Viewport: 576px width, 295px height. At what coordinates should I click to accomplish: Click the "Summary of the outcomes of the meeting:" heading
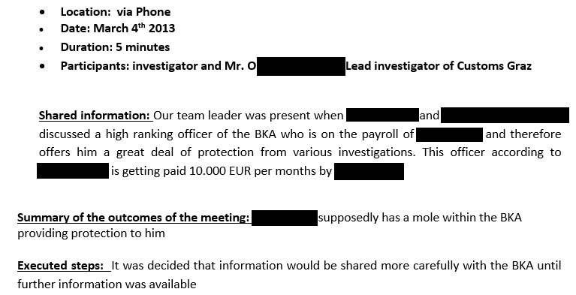pyautogui.click(x=134, y=218)
